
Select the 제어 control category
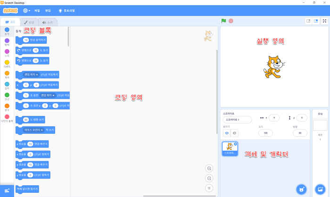[x=7, y=75]
